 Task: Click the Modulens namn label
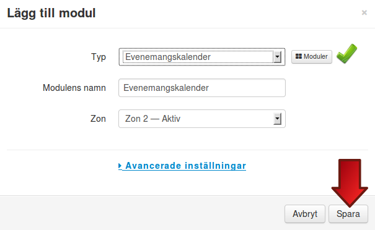pyautogui.click(x=74, y=88)
